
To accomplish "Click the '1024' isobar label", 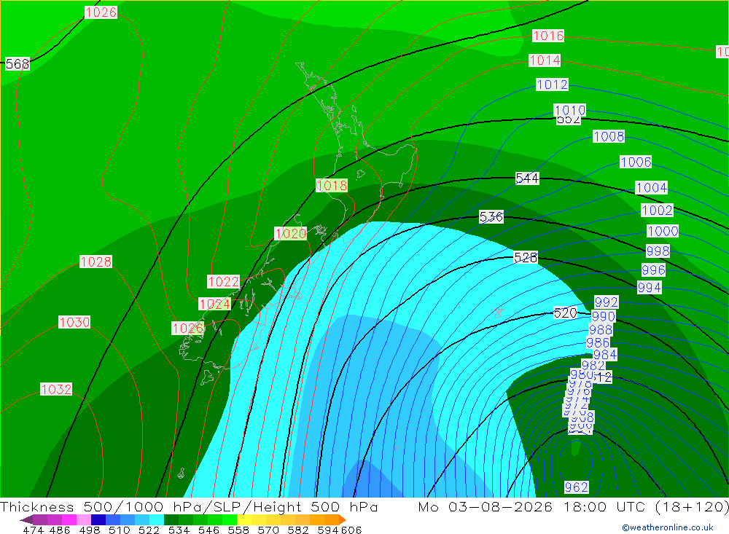I will click(x=214, y=304).
